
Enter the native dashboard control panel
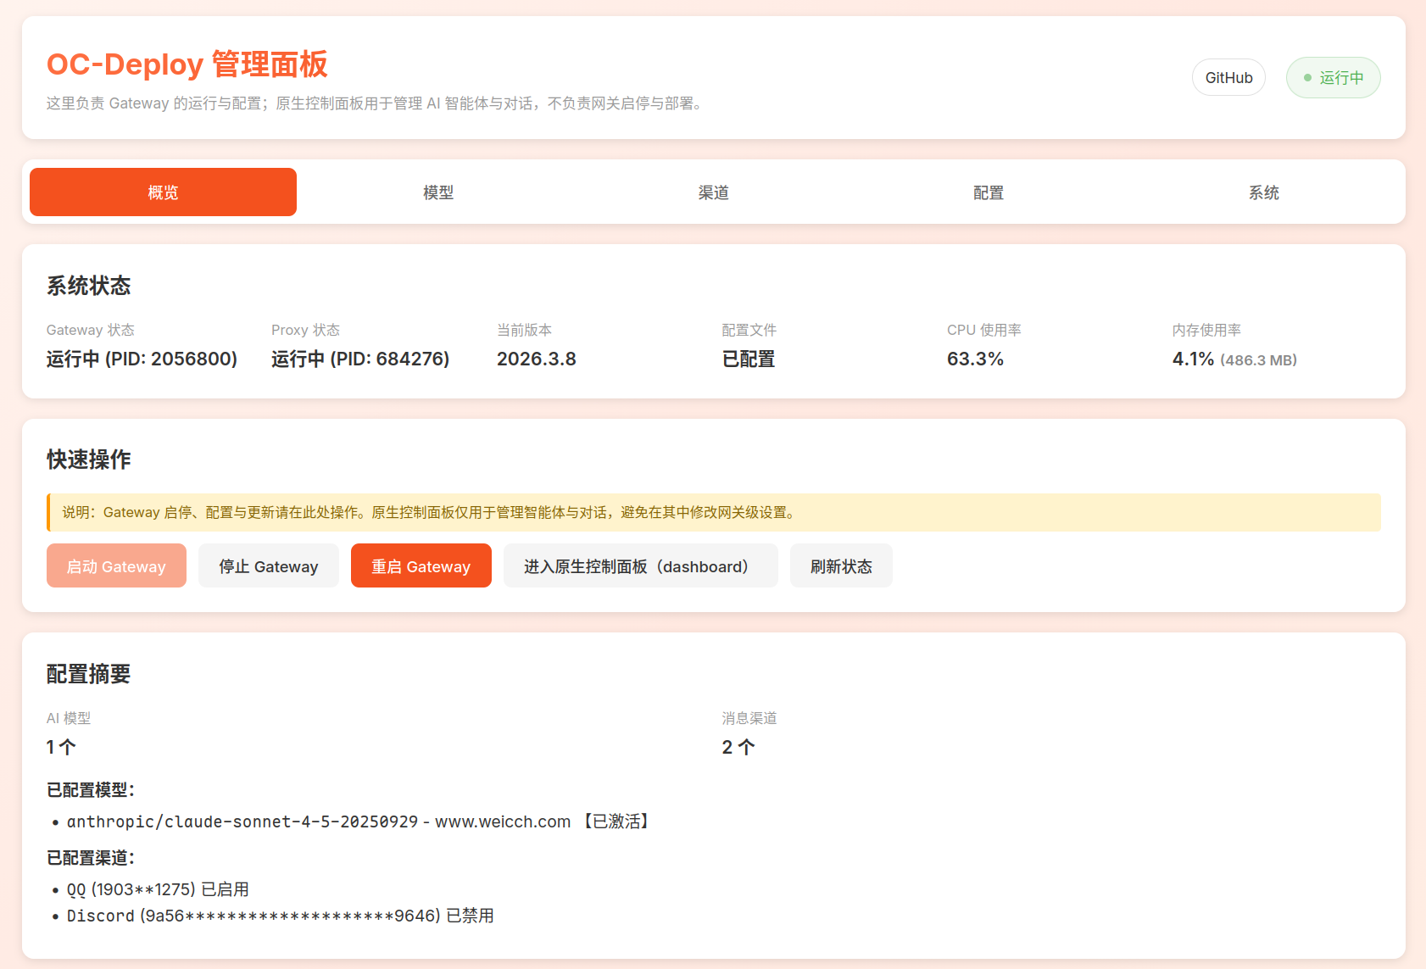pyautogui.click(x=640, y=566)
